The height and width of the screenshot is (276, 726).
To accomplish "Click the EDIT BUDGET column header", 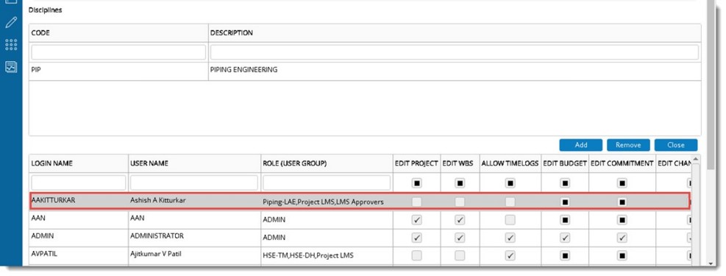I will point(565,163).
